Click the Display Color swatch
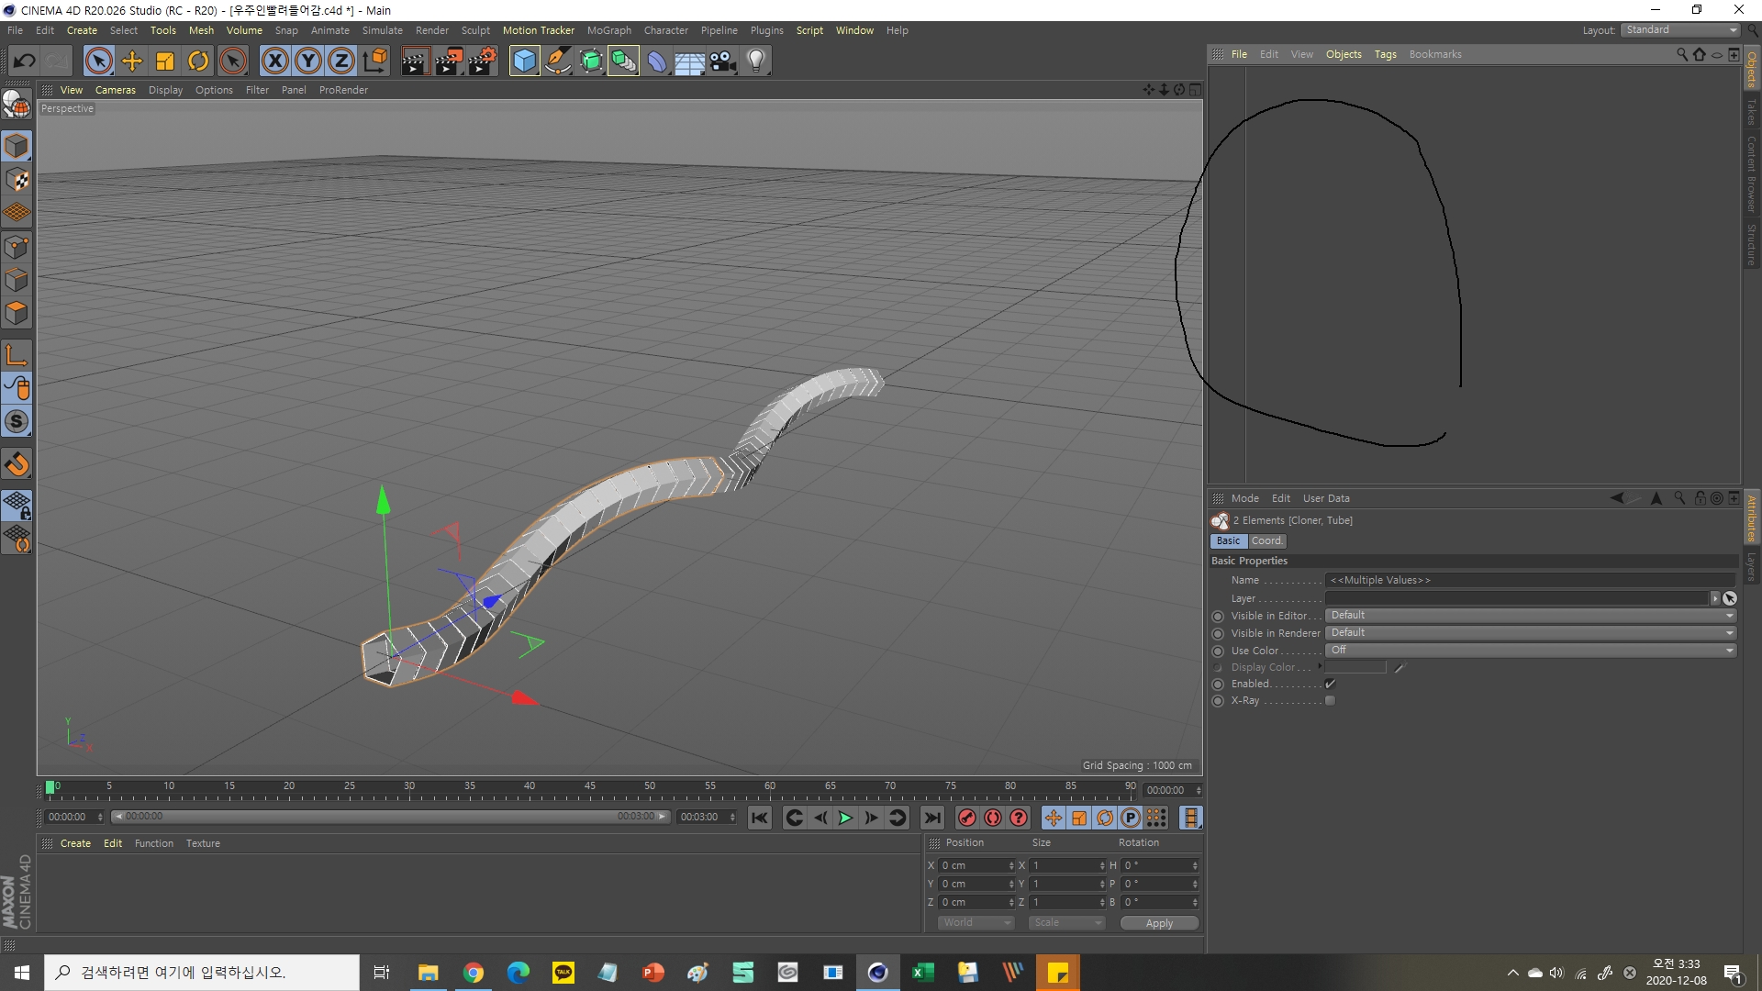 (x=1355, y=667)
